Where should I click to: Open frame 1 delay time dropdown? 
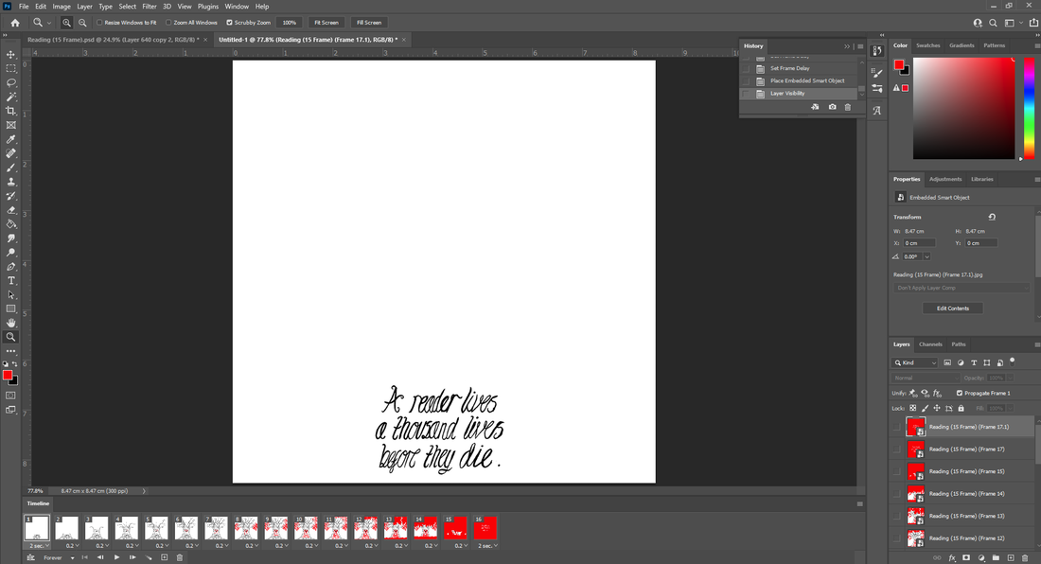(x=37, y=546)
